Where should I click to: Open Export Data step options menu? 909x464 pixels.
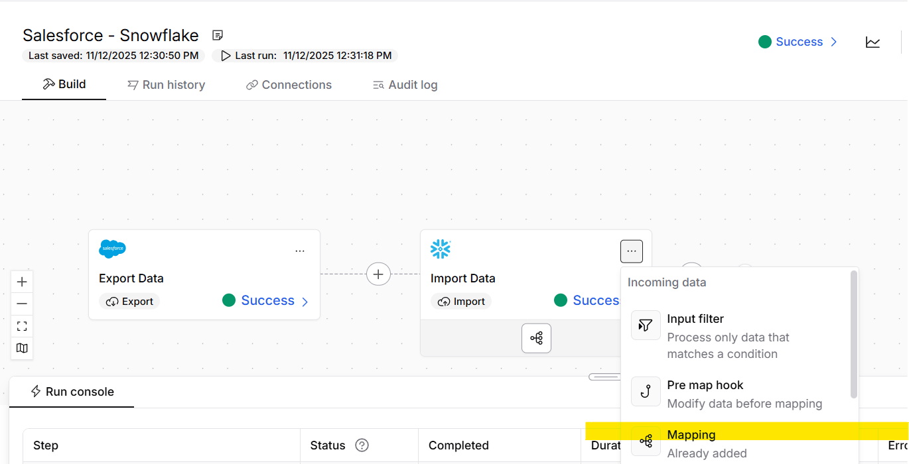tap(300, 251)
